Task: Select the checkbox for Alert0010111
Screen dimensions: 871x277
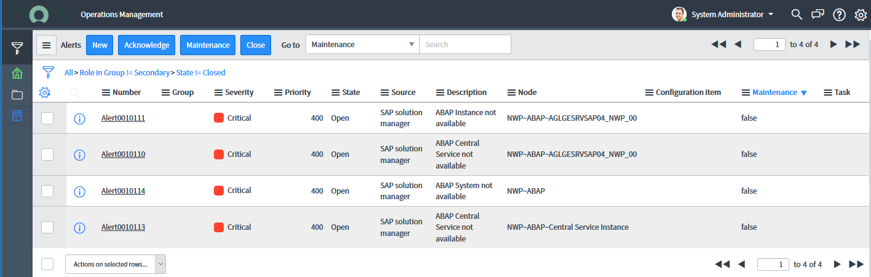Action: pos(47,118)
